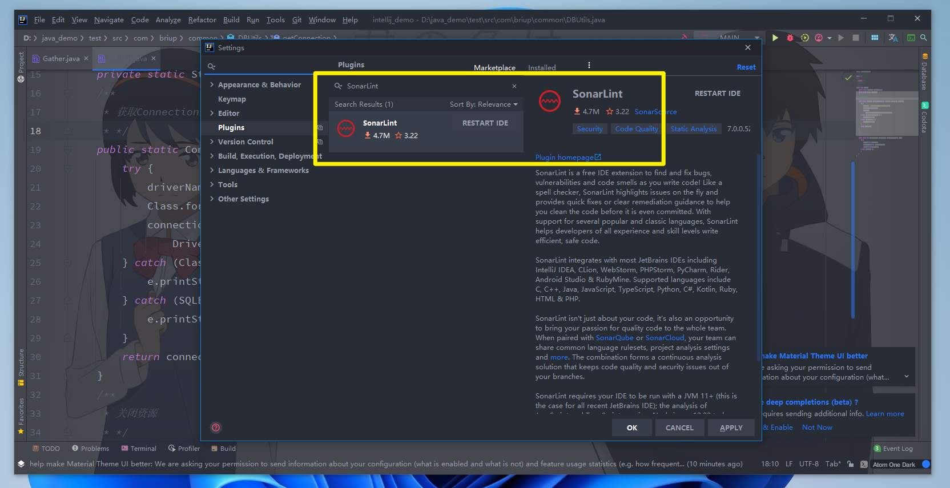Click RESTART IDE beside SonarLint title
This screenshot has height=488, width=950.
(x=718, y=94)
